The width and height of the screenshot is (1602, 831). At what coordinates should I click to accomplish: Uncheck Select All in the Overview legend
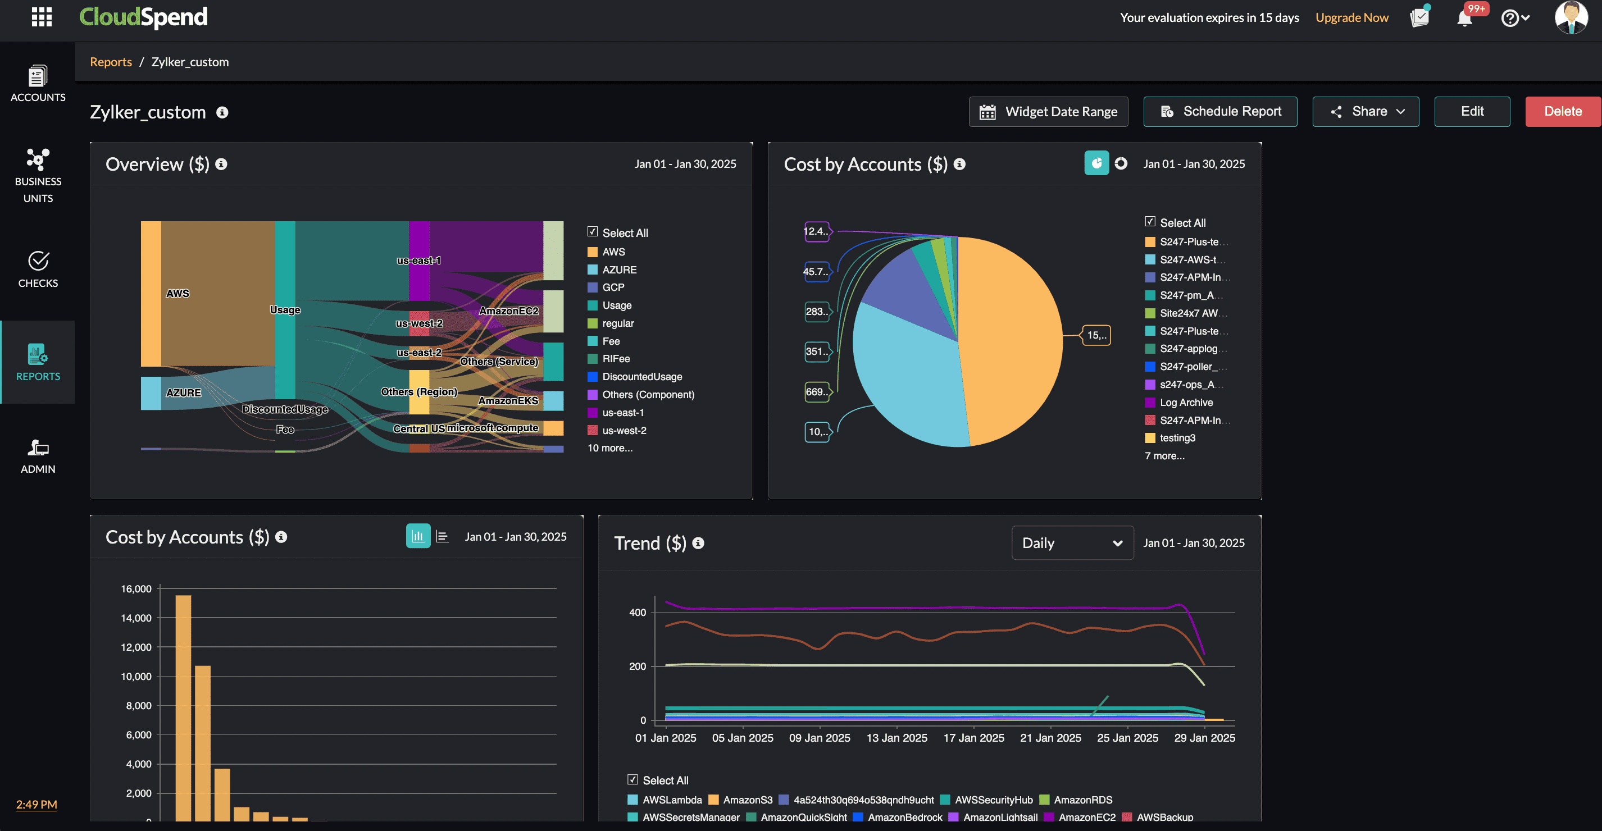point(592,231)
